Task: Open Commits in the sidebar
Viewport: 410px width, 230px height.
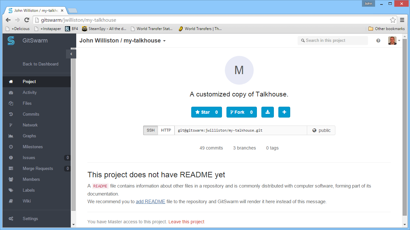Action: pyautogui.click(x=31, y=114)
